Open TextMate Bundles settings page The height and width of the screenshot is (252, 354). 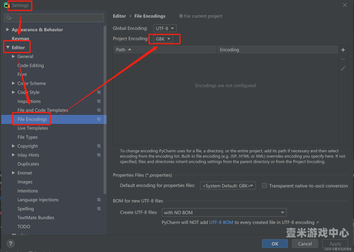[x=36, y=218]
